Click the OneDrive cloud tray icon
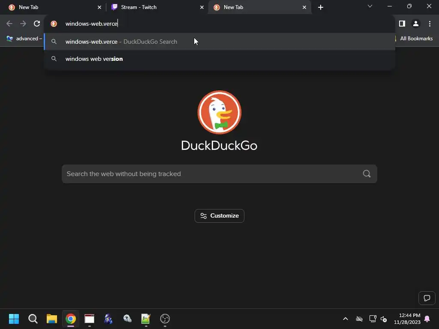The width and height of the screenshot is (439, 329). tap(359, 319)
